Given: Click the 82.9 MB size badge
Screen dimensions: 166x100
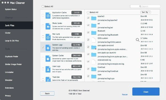Looking at the screenshot, I should point(77,45).
